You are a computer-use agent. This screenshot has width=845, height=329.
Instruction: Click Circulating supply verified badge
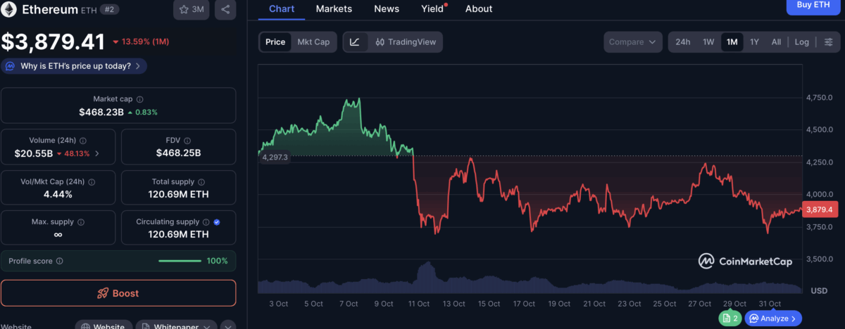click(x=216, y=222)
